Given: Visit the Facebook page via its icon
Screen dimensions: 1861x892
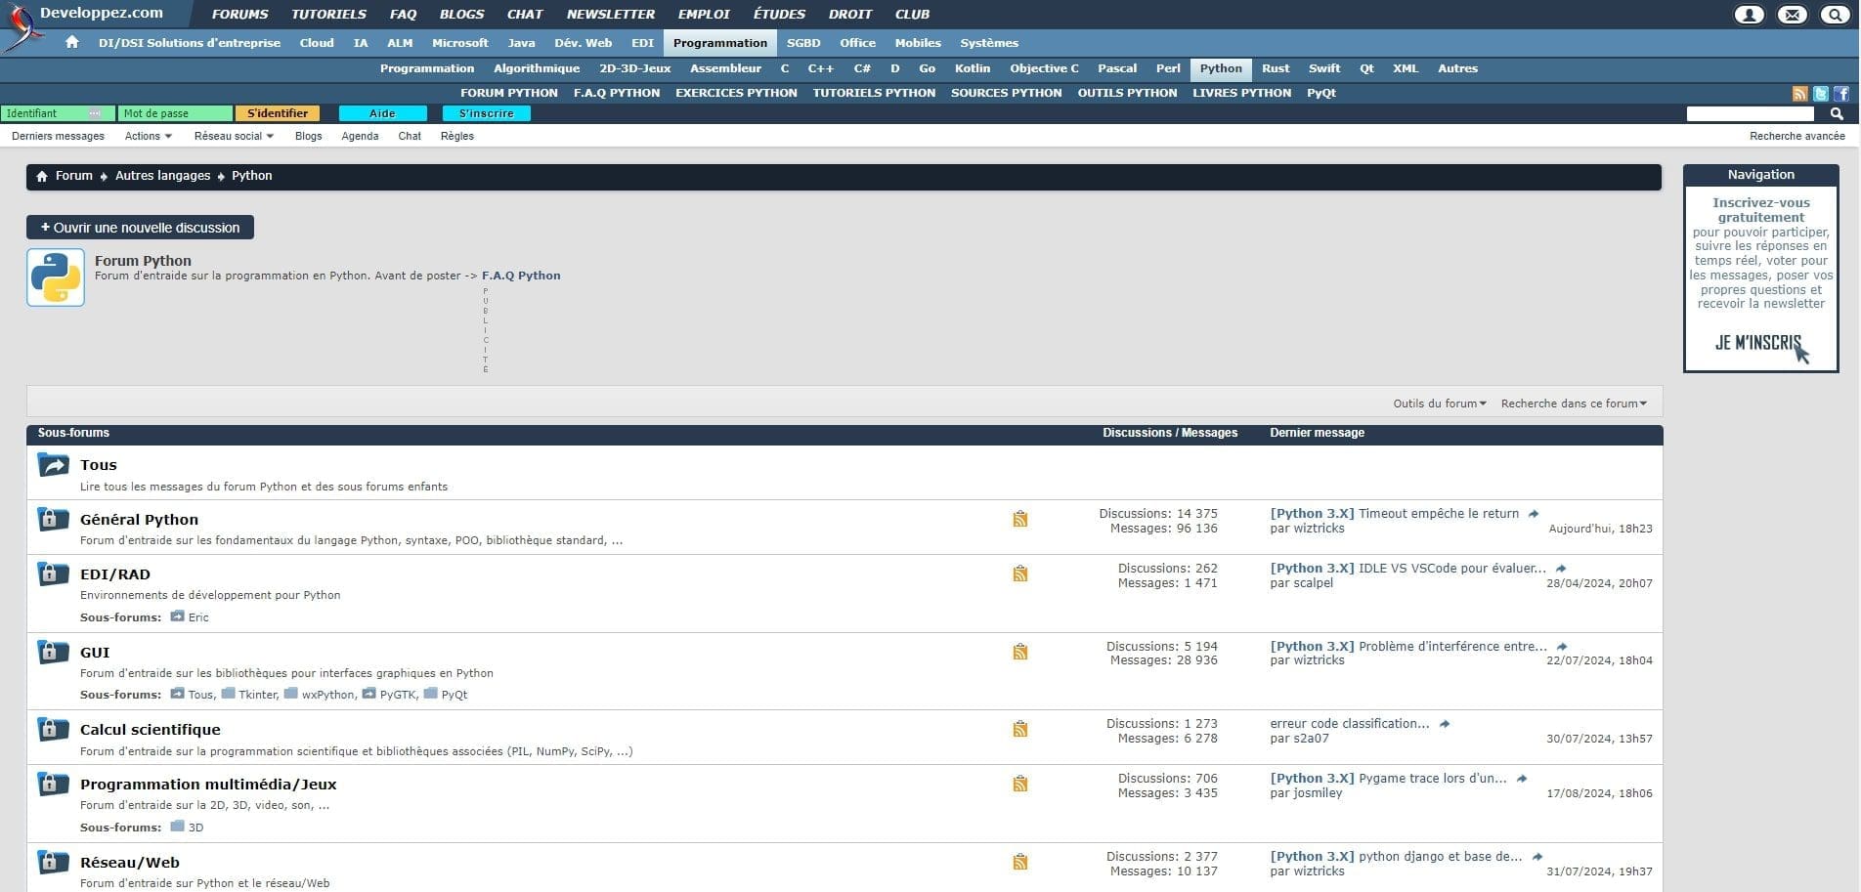Looking at the screenshot, I should click(x=1841, y=93).
